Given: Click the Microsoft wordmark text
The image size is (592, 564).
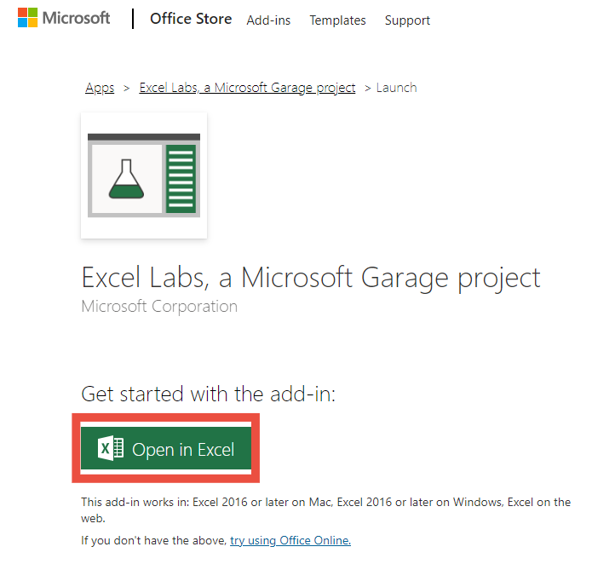Looking at the screenshot, I should pos(76,19).
